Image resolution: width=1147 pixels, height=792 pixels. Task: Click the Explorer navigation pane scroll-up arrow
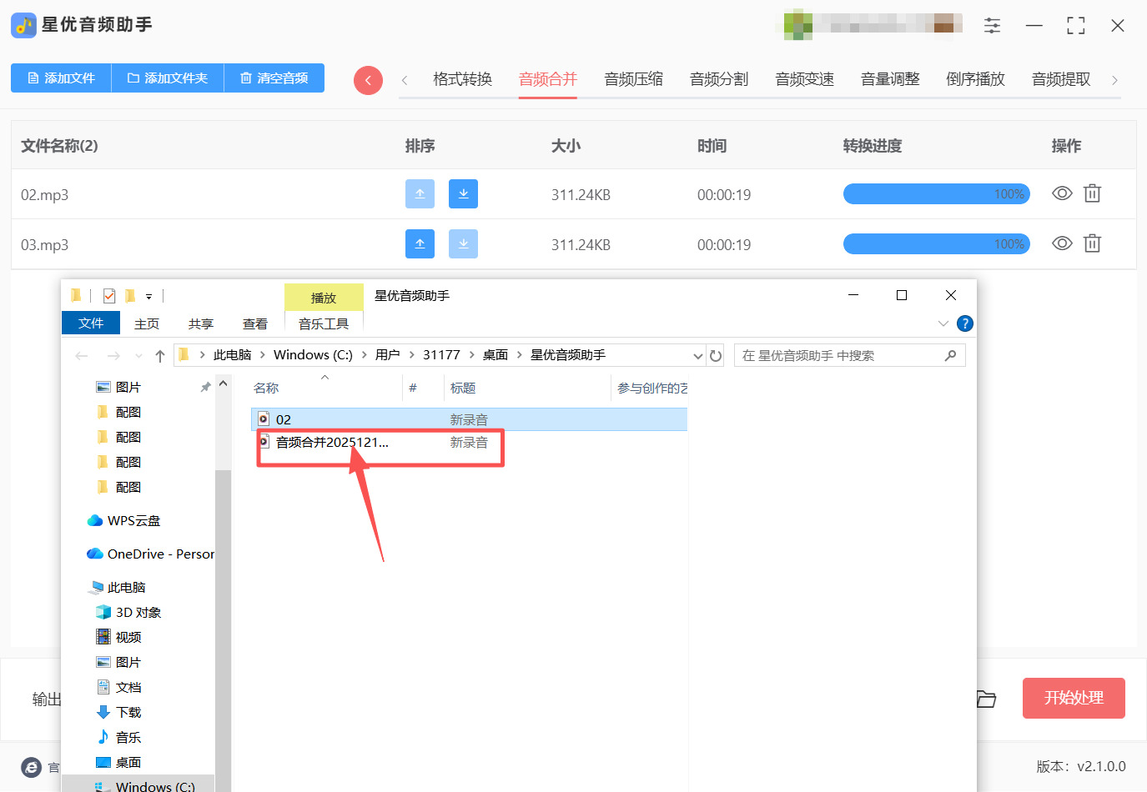pyautogui.click(x=223, y=384)
